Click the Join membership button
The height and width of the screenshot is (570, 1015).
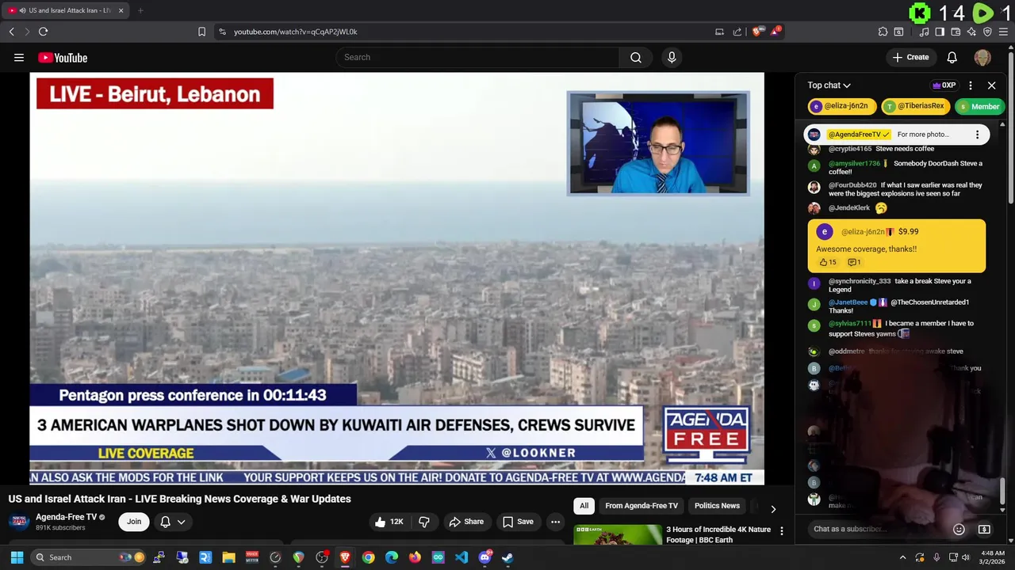(x=134, y=522)
